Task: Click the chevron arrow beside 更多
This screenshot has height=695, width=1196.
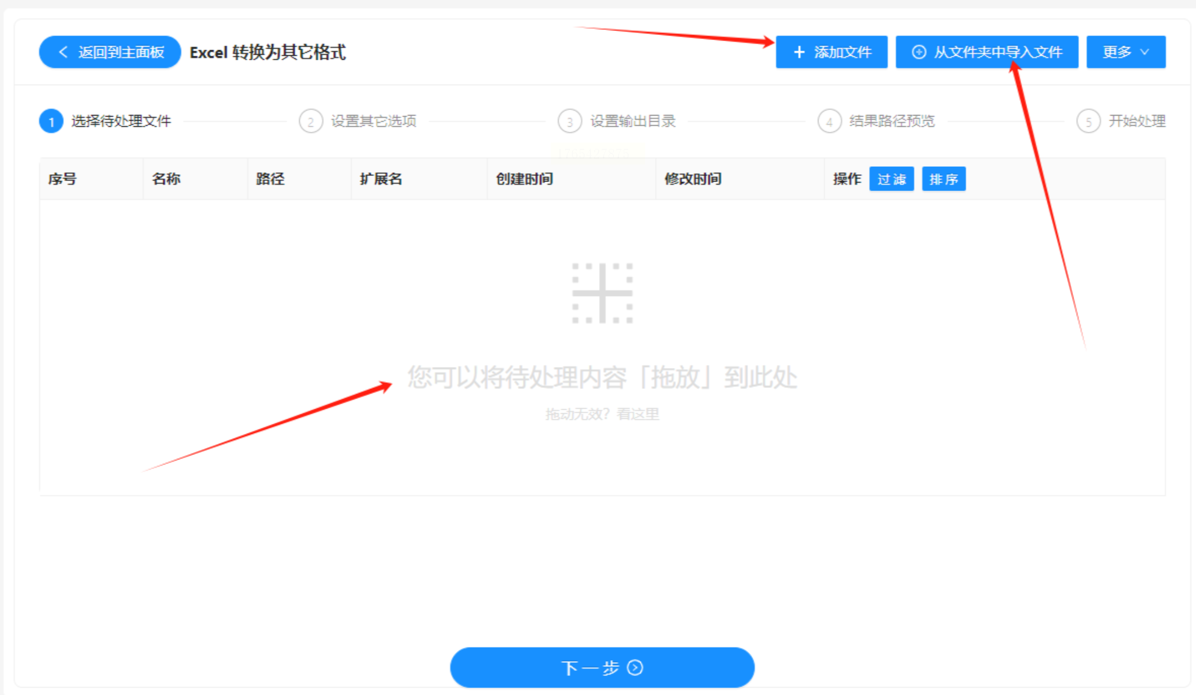Action: tap(1145, 52)
